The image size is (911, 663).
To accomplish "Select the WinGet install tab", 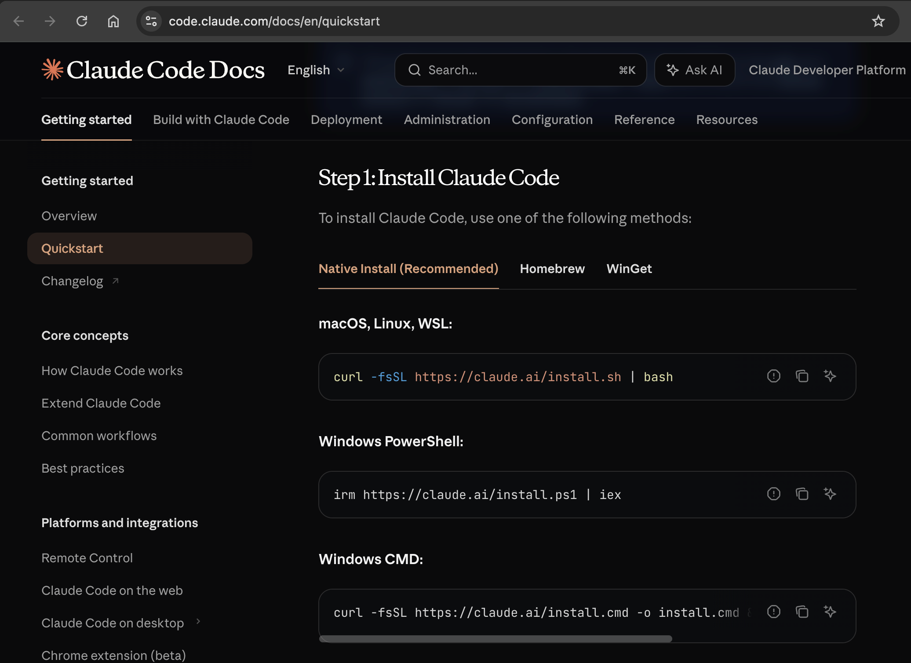I will (629, 269).
